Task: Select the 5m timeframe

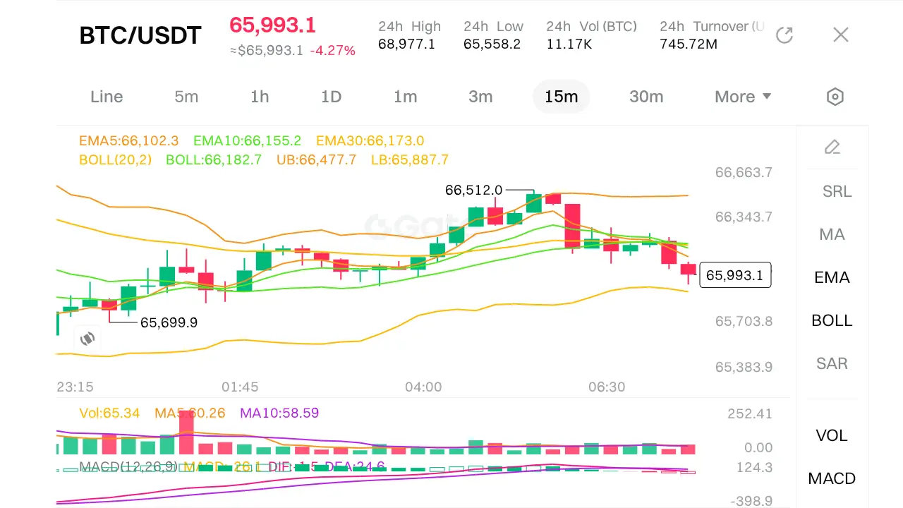Action: [186, 97]
